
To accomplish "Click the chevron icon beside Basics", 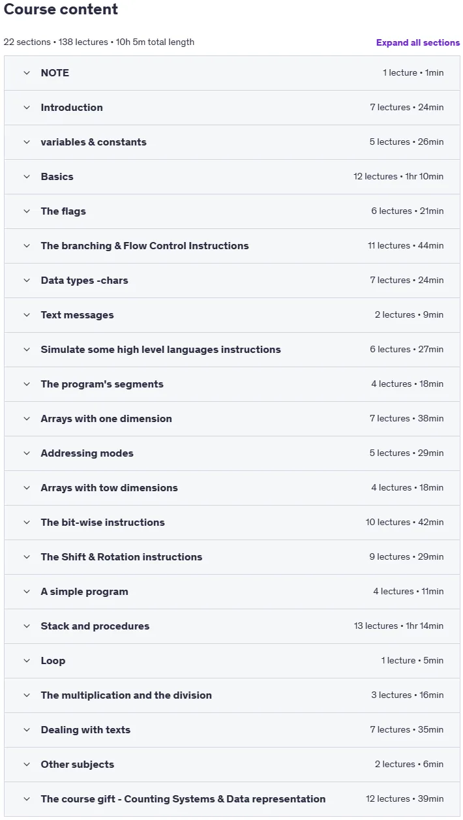I will coord(27,177).
